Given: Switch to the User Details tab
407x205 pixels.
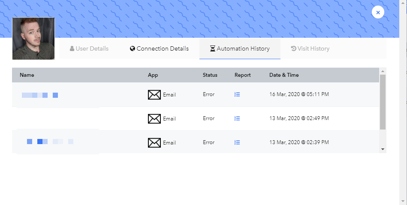Looking at the screenshot, I should [x=89, y=49].
